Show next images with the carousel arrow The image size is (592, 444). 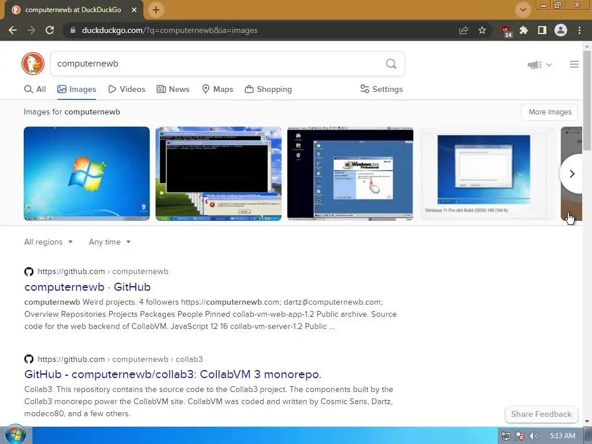(572, 173)
